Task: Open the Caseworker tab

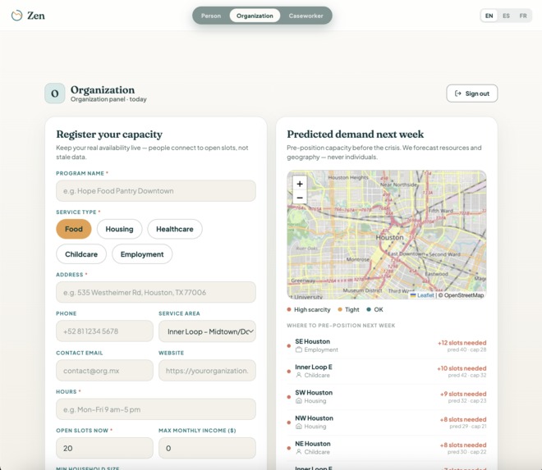Action: 306,16
